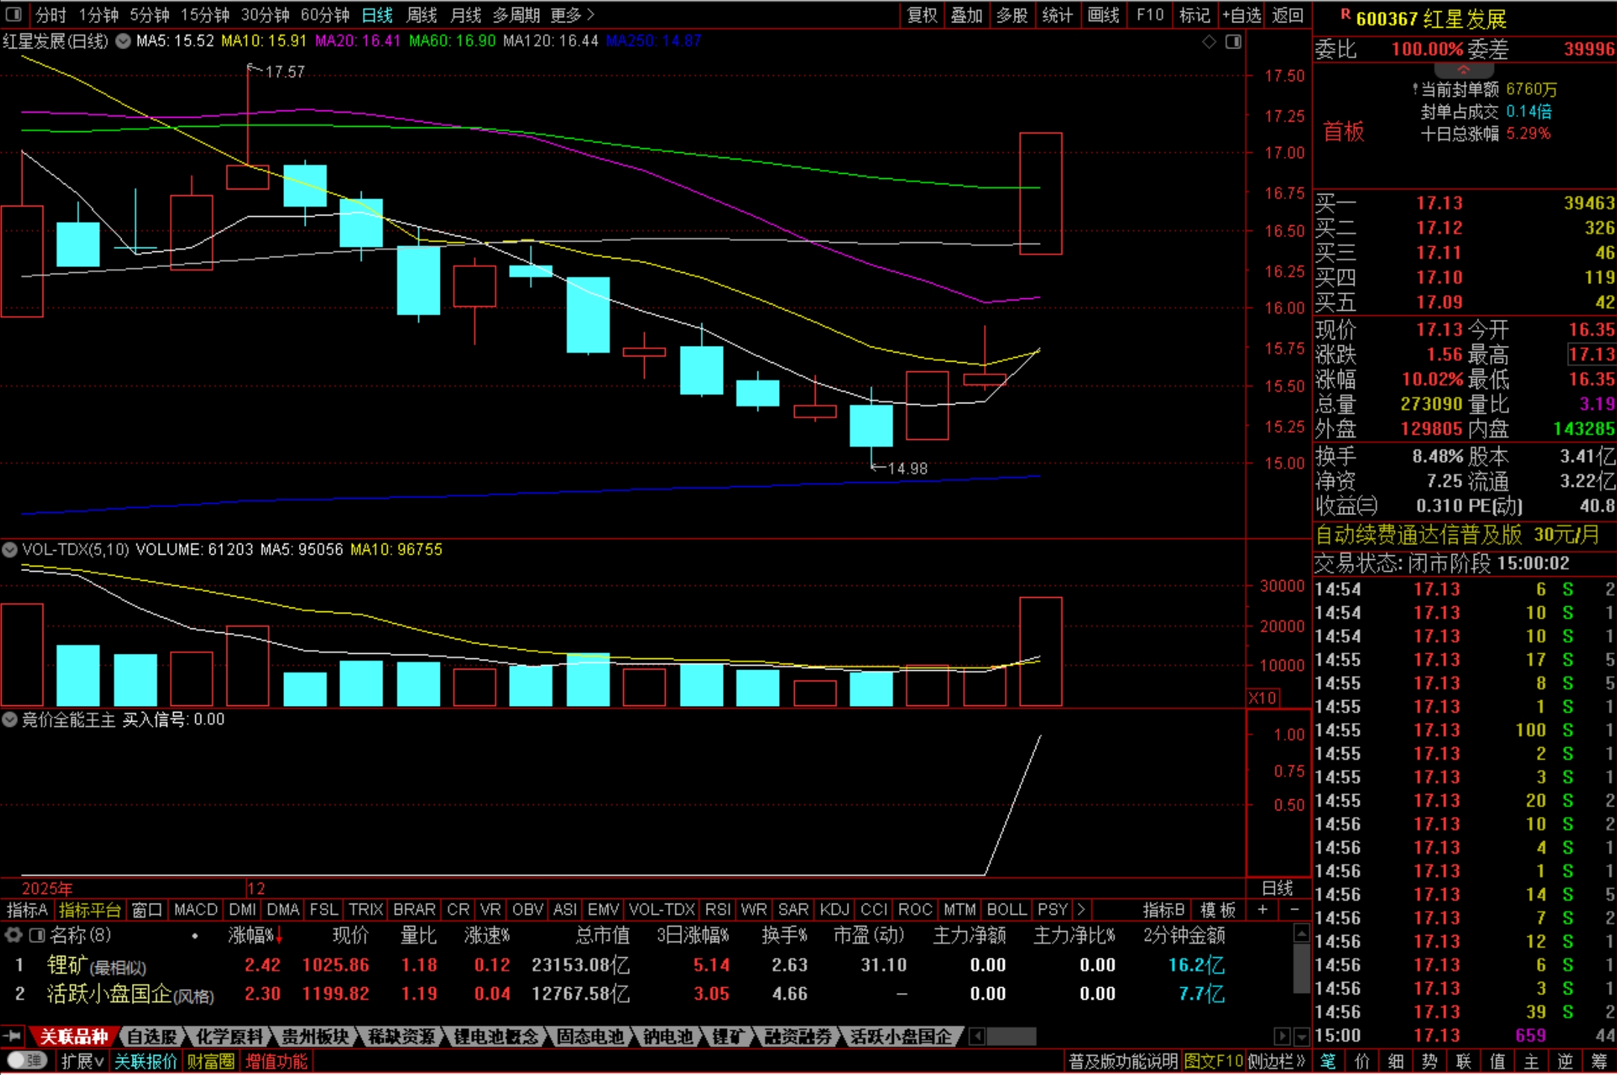Click the pin icon left of 关联品种 tab

[x=13, y=1036]
